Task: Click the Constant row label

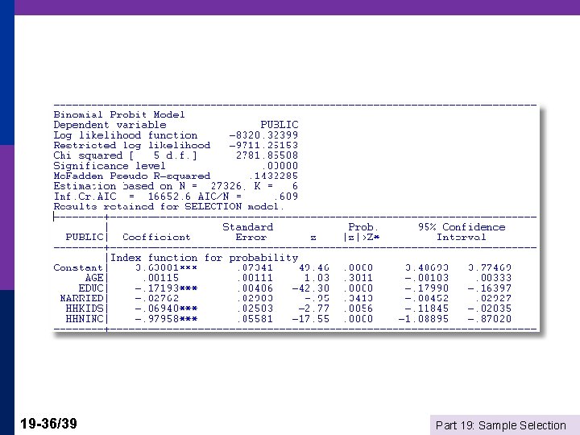Action: (78, 267)
